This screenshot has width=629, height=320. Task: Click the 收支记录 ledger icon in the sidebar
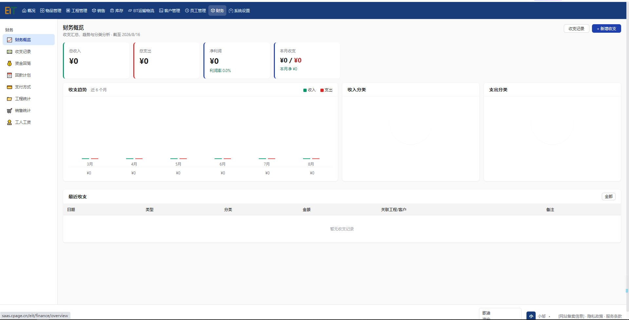(10, 52)
